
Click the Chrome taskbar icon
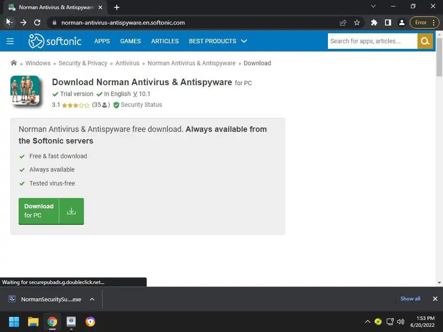pyautogui.click(x=52, y=322)
